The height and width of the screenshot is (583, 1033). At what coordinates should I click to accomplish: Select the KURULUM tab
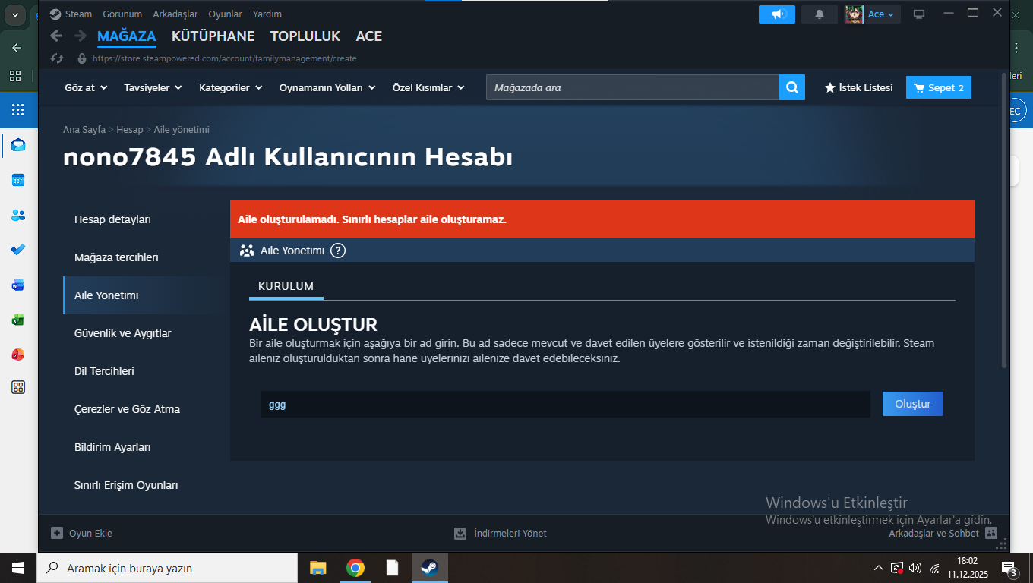point(286,286)
